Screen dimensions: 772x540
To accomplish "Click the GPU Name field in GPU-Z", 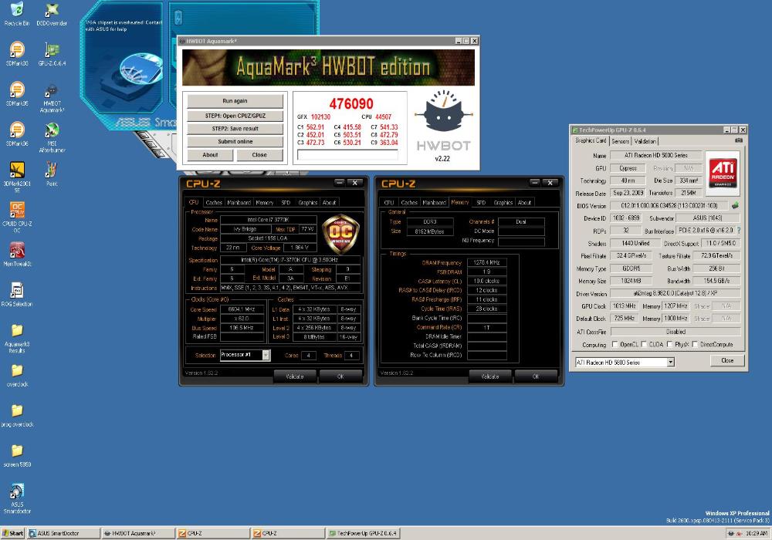I will [655, 155].
